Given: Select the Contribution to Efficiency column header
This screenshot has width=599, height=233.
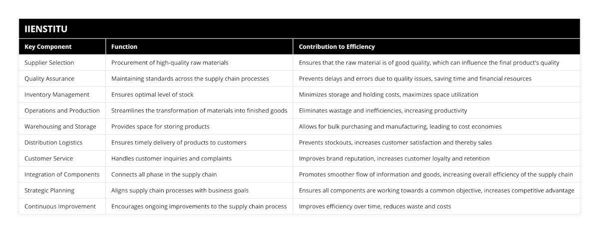Looking at the screenshot, I should click(336, 47).
